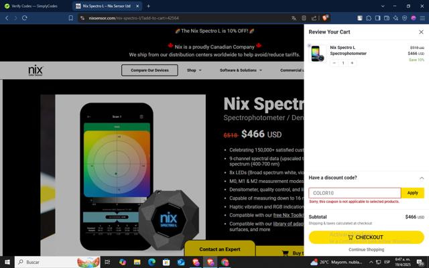Click the Windows Buscar search box
Screen dimensions: 429x268
point(58,262)
